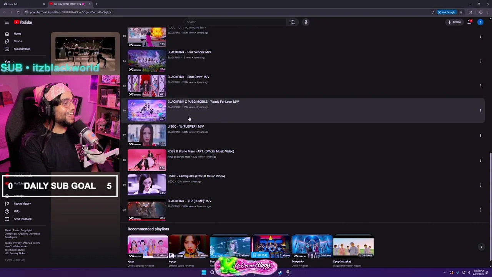Image resolution: width=492 pixels, height=277 pixels.
Task: Open the install/cast icon in the address bar
Action: pyautogui.click(x=432, y=12)
